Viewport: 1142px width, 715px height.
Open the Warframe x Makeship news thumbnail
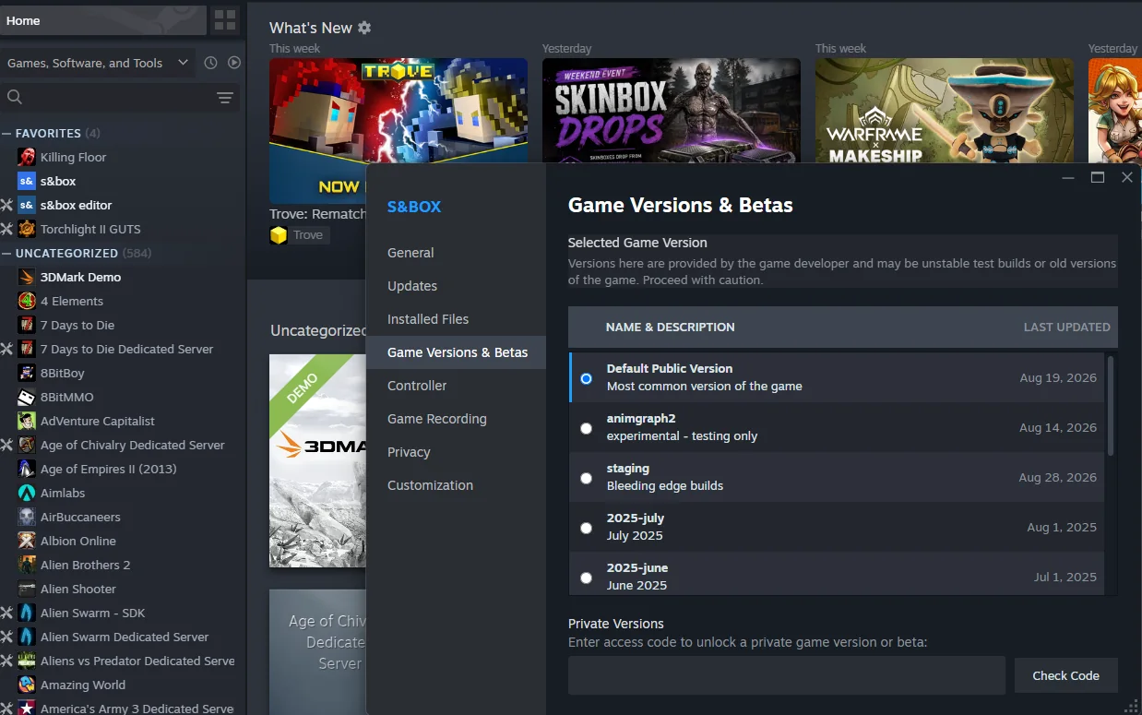pyautogui.click(x=945, y=112)
